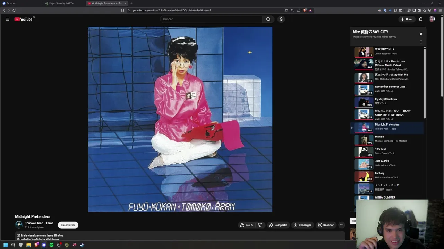
Task: Start voice search with microphone icon
Action: pyautogui.click(x=281, y=19)
